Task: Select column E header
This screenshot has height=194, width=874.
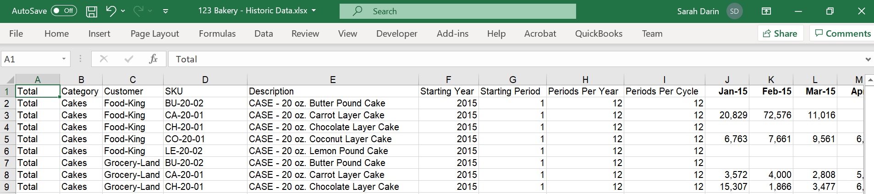Action: coord(333,79)
